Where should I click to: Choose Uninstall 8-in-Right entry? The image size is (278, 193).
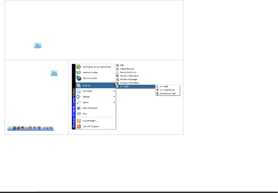tap(168, 94)
